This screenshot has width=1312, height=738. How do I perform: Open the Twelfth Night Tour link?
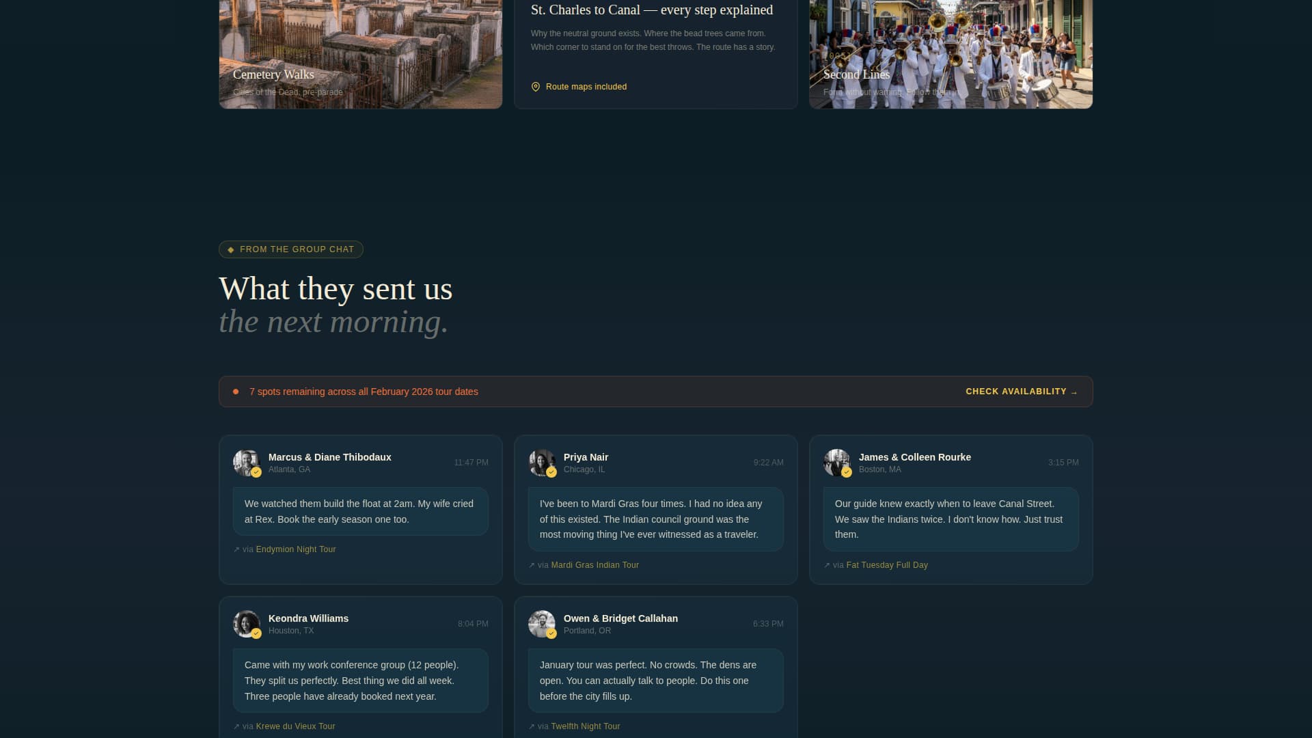(585, 726)
